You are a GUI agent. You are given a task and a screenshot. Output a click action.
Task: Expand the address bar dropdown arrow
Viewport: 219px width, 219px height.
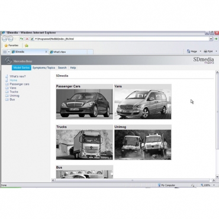point(211,39)
